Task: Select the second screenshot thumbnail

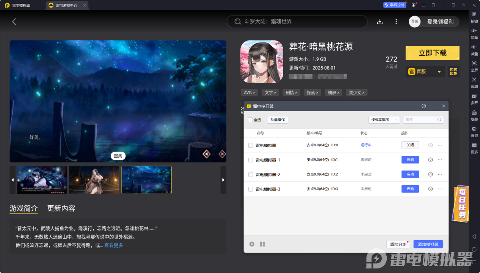Action: pyautogui.click(x=94, y=180)
